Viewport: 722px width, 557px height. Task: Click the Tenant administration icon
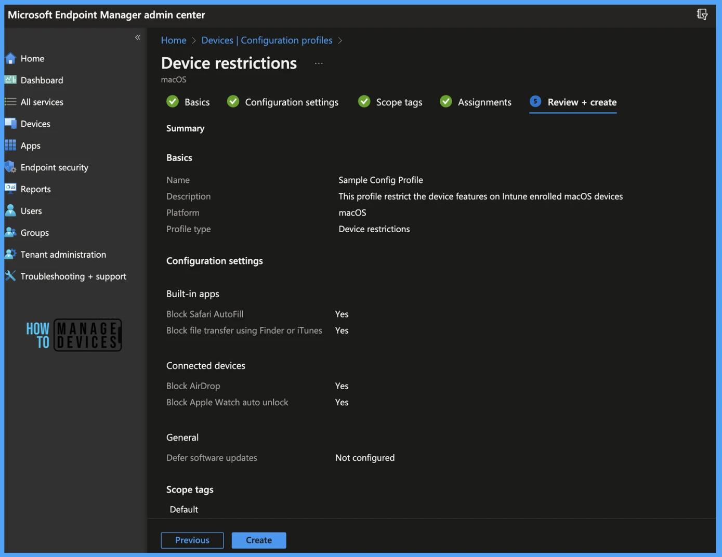click(x=10, y=254)
